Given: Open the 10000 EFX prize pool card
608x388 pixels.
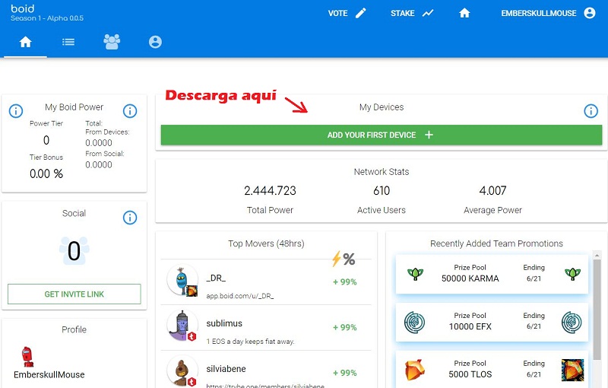Looking at the screenshot, I should 492,322.
